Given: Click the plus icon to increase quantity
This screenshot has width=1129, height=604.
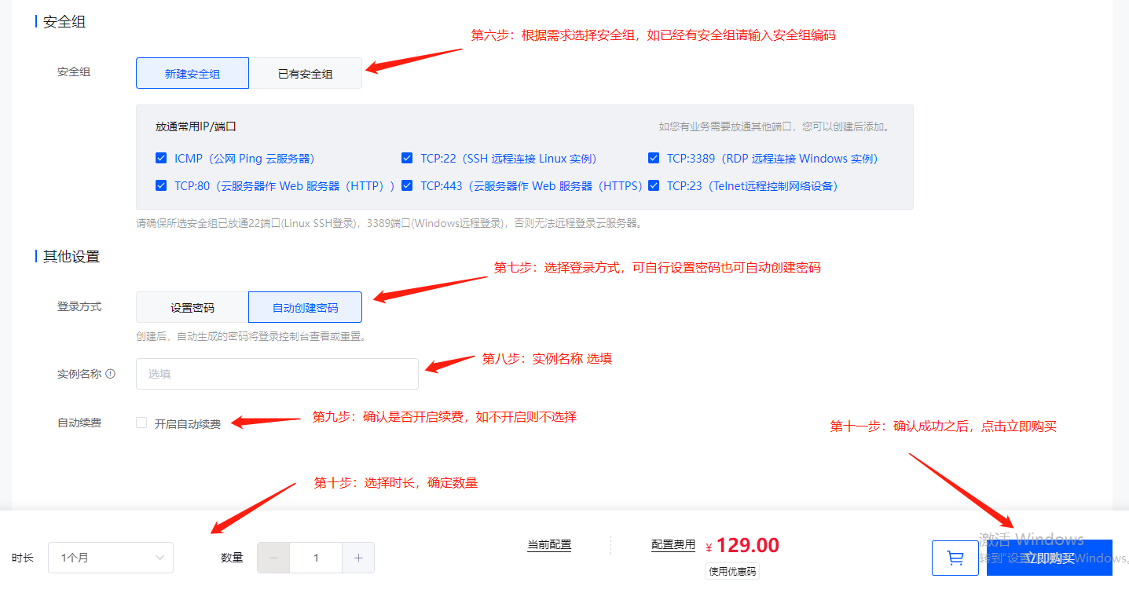Looking at the screenshot, I should click(358, 558).
